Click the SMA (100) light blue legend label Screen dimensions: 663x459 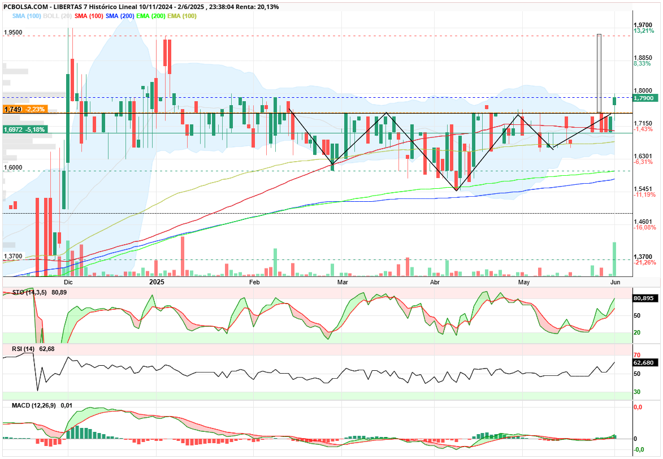click(x=27, y=16)
